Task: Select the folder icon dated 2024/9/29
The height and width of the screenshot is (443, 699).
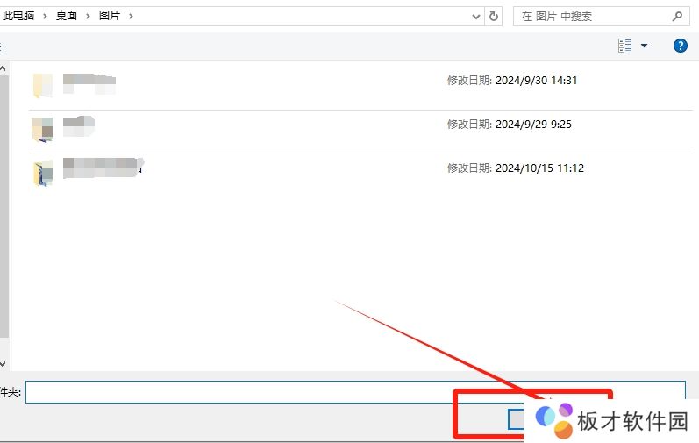Action: pyautogui.click(x=42, y=129)
